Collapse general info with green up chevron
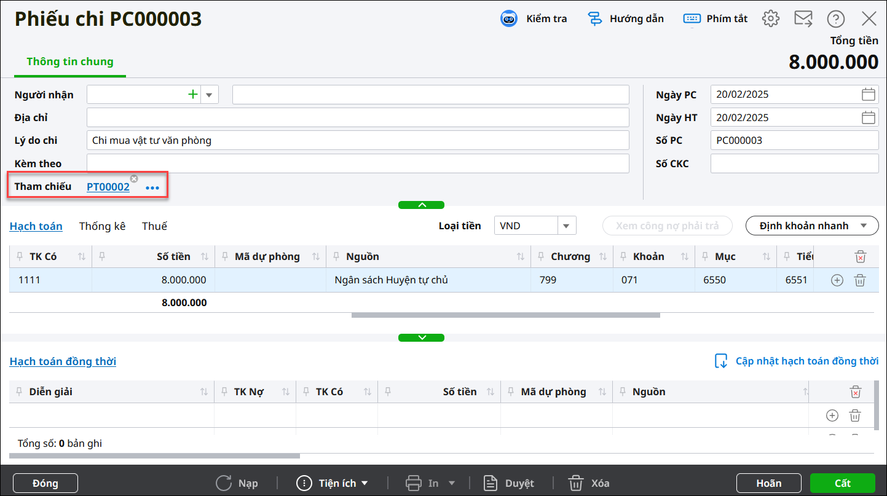 (x=421, y=205)
